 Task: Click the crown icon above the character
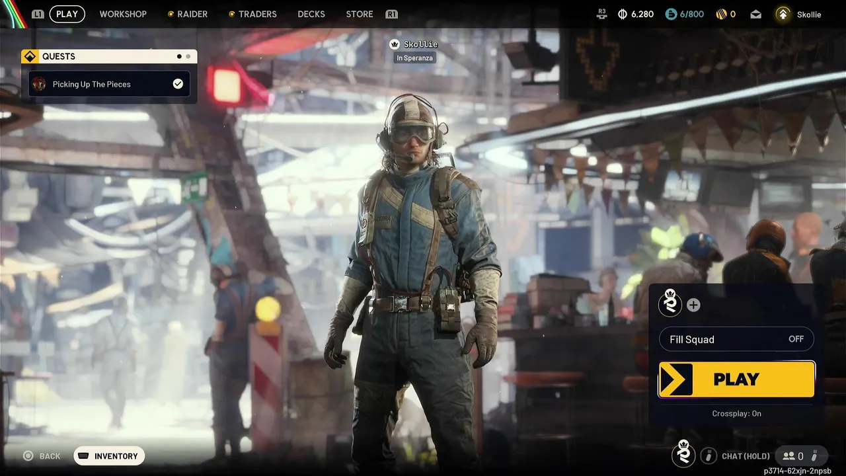point(395,44)
